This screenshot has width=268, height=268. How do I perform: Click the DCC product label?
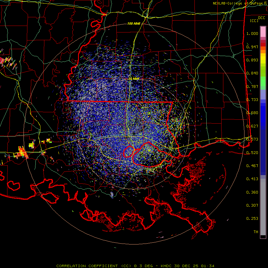[x=261, y=18]
